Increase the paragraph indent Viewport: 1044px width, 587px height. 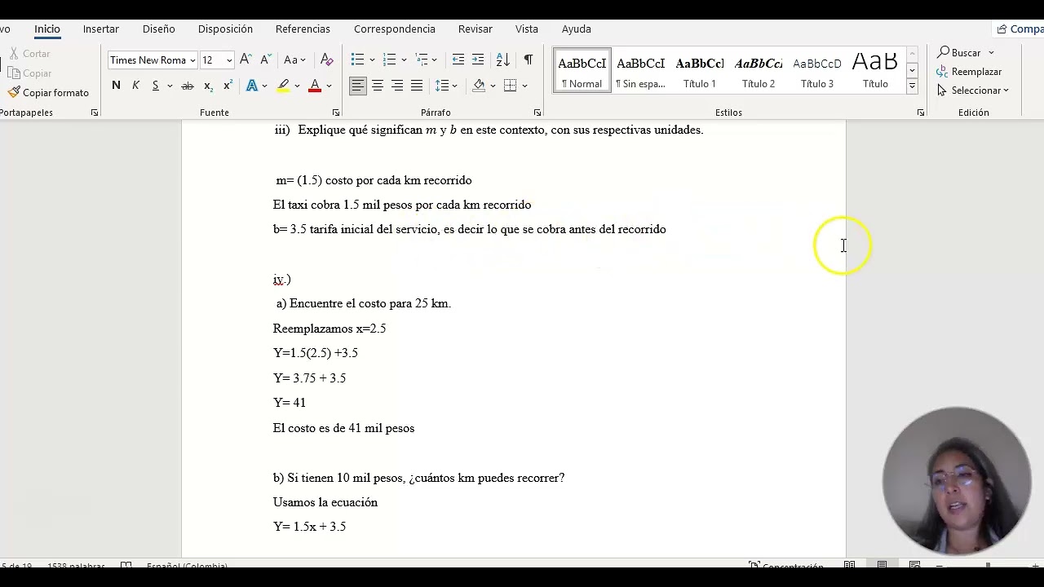[478, 60]
